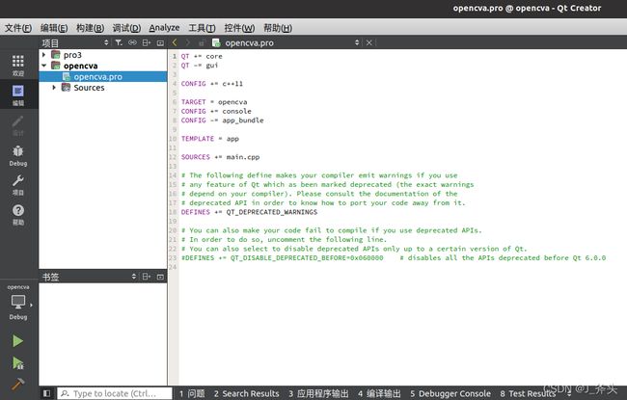This screenshot has height=400, width=627.
Task: Open the 控件(W) menu
Action: (239, 28)
